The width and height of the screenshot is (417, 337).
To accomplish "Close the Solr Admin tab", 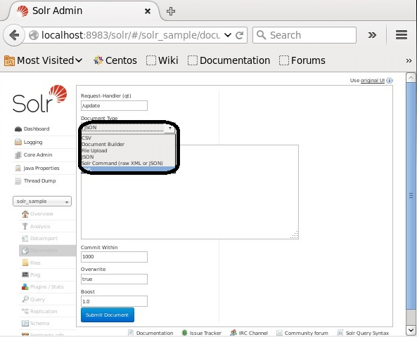I will pos(148,11).
